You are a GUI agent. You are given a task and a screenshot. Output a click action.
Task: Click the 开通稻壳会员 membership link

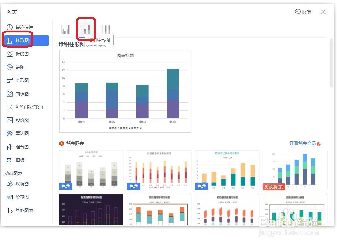coord(302,144)
